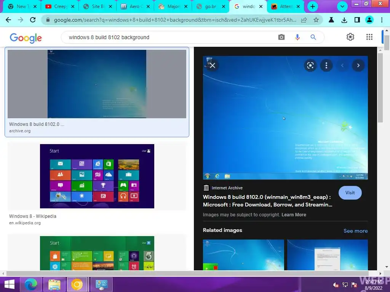390x292 pixels.
Task: Click the page vertical scrollbar thumb
Action: tap(387, 43)
